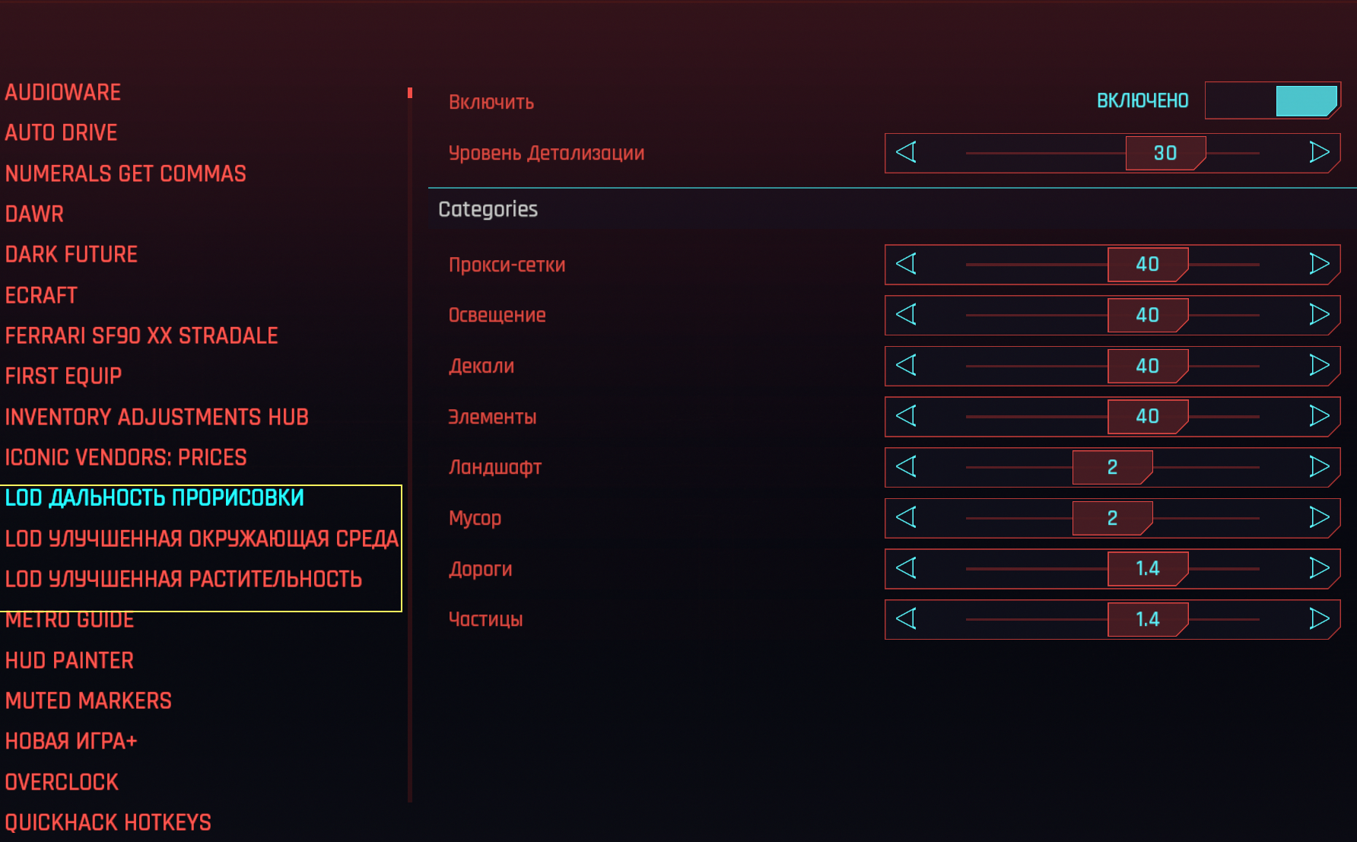Click the Включить setting label
The width and height of the screenshot is (1357, 842).
pyautogui.click(x=491, y=102)
